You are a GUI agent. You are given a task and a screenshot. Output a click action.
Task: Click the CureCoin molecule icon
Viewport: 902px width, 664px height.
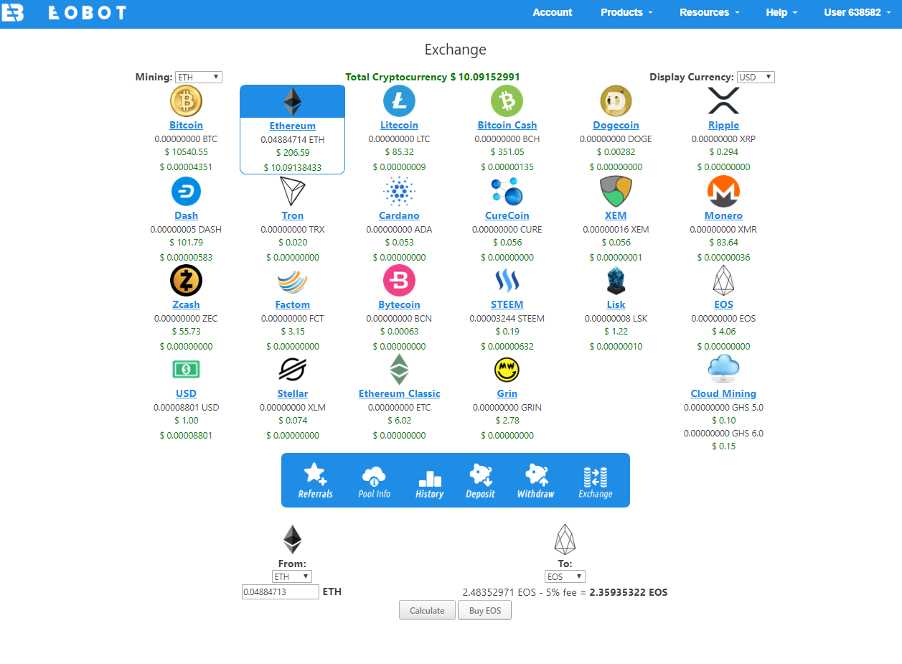[507, 192]
